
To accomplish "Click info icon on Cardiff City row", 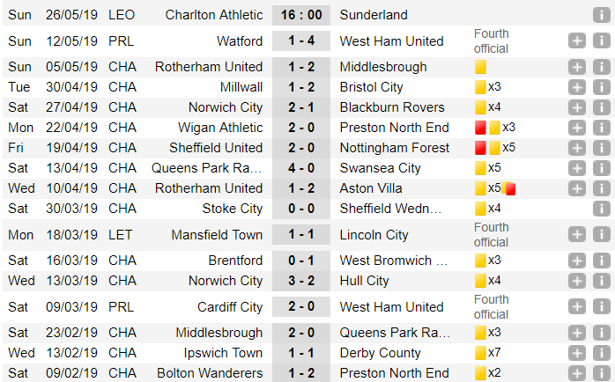I will point(601,307).
